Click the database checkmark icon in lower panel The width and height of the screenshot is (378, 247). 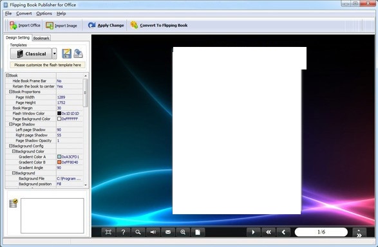14,203
